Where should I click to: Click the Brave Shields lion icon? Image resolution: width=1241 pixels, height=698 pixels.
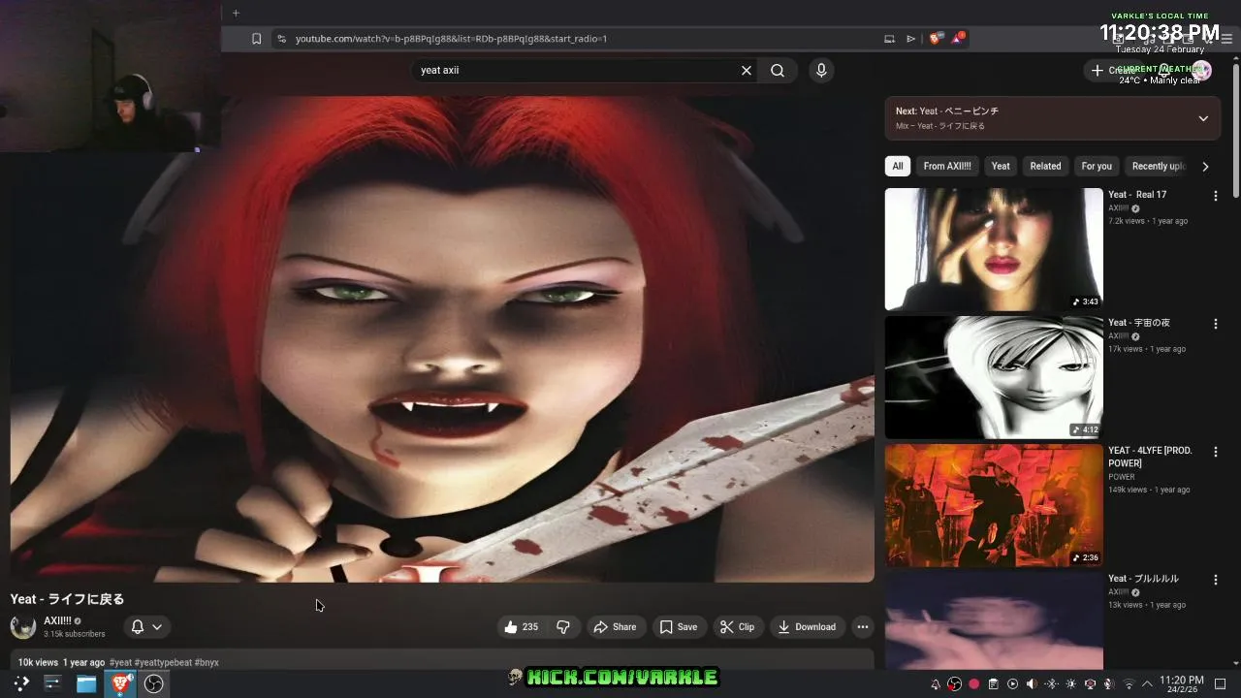click(936, 39)
